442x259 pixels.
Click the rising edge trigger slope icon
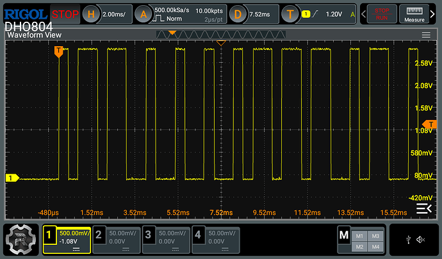[315, 14]
